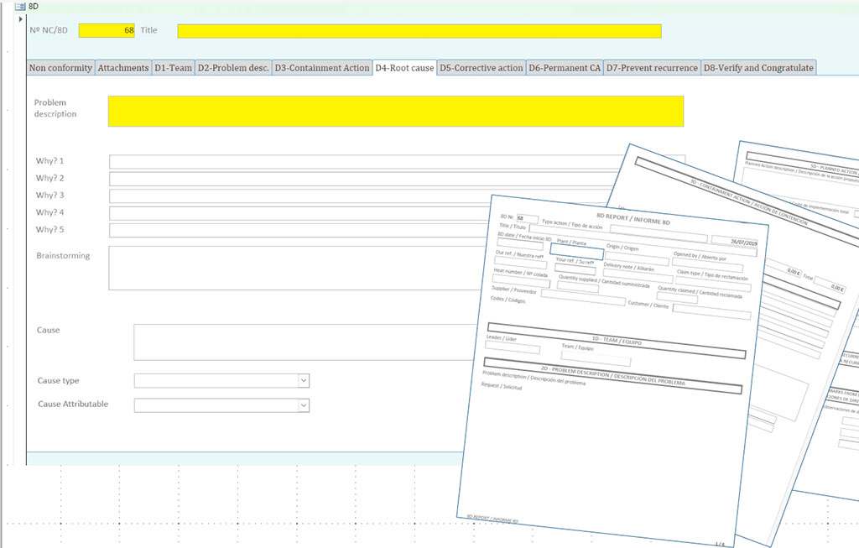This screenshot has height=548, width=859.
Task: Click the record selector arrow
Action: click(x=21, y=19)
